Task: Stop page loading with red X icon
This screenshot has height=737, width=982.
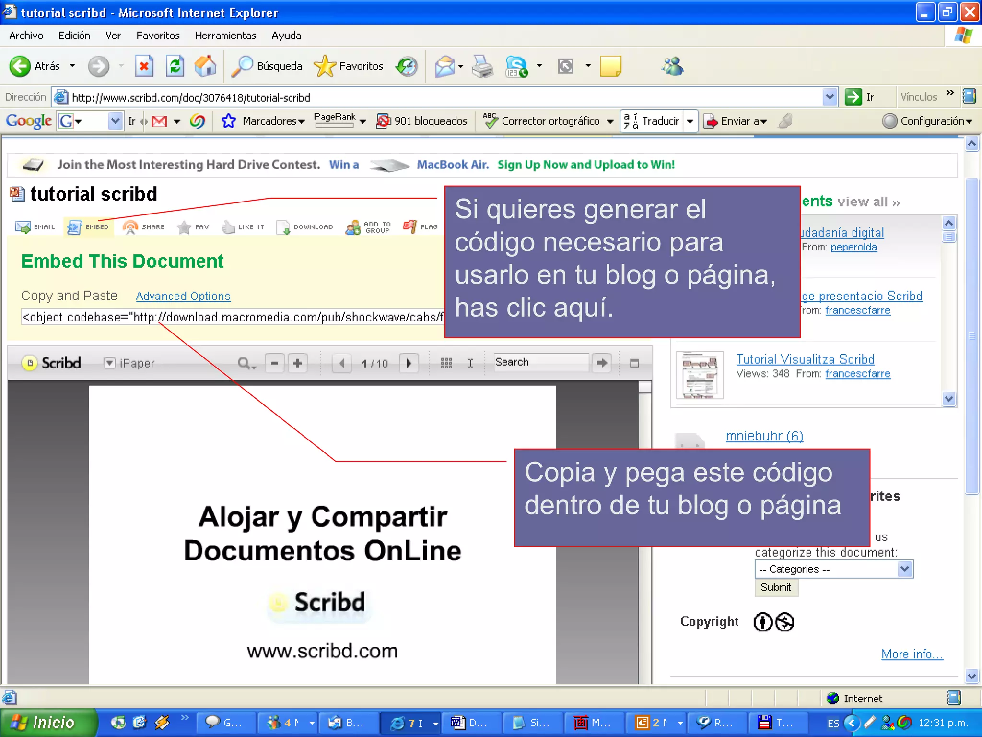Action: 144,66
